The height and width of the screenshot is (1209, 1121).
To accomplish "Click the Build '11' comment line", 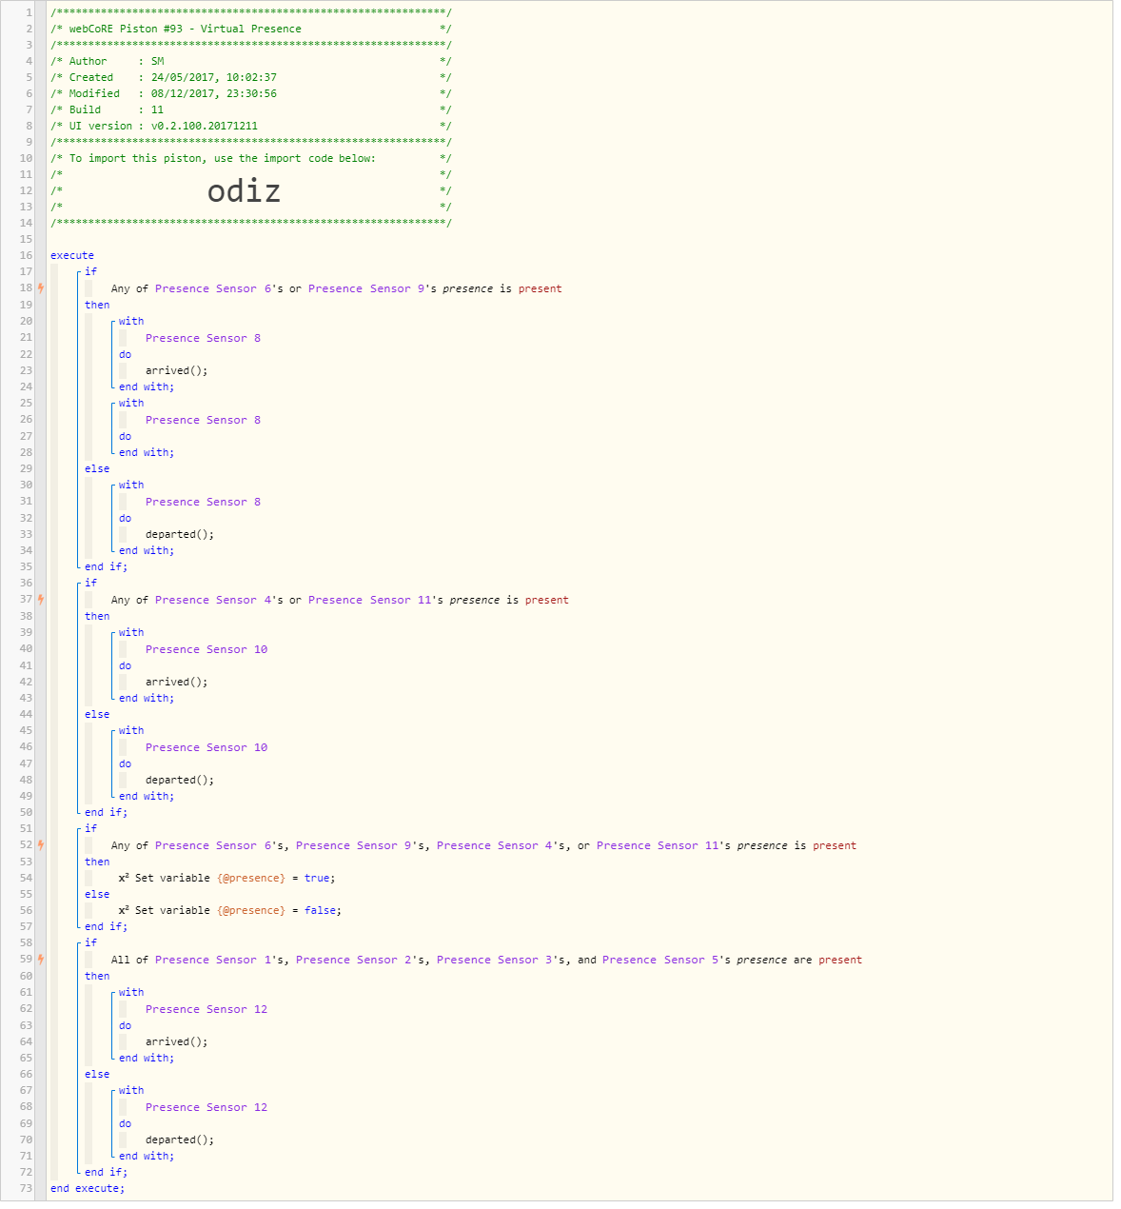I will click(250, 109).
